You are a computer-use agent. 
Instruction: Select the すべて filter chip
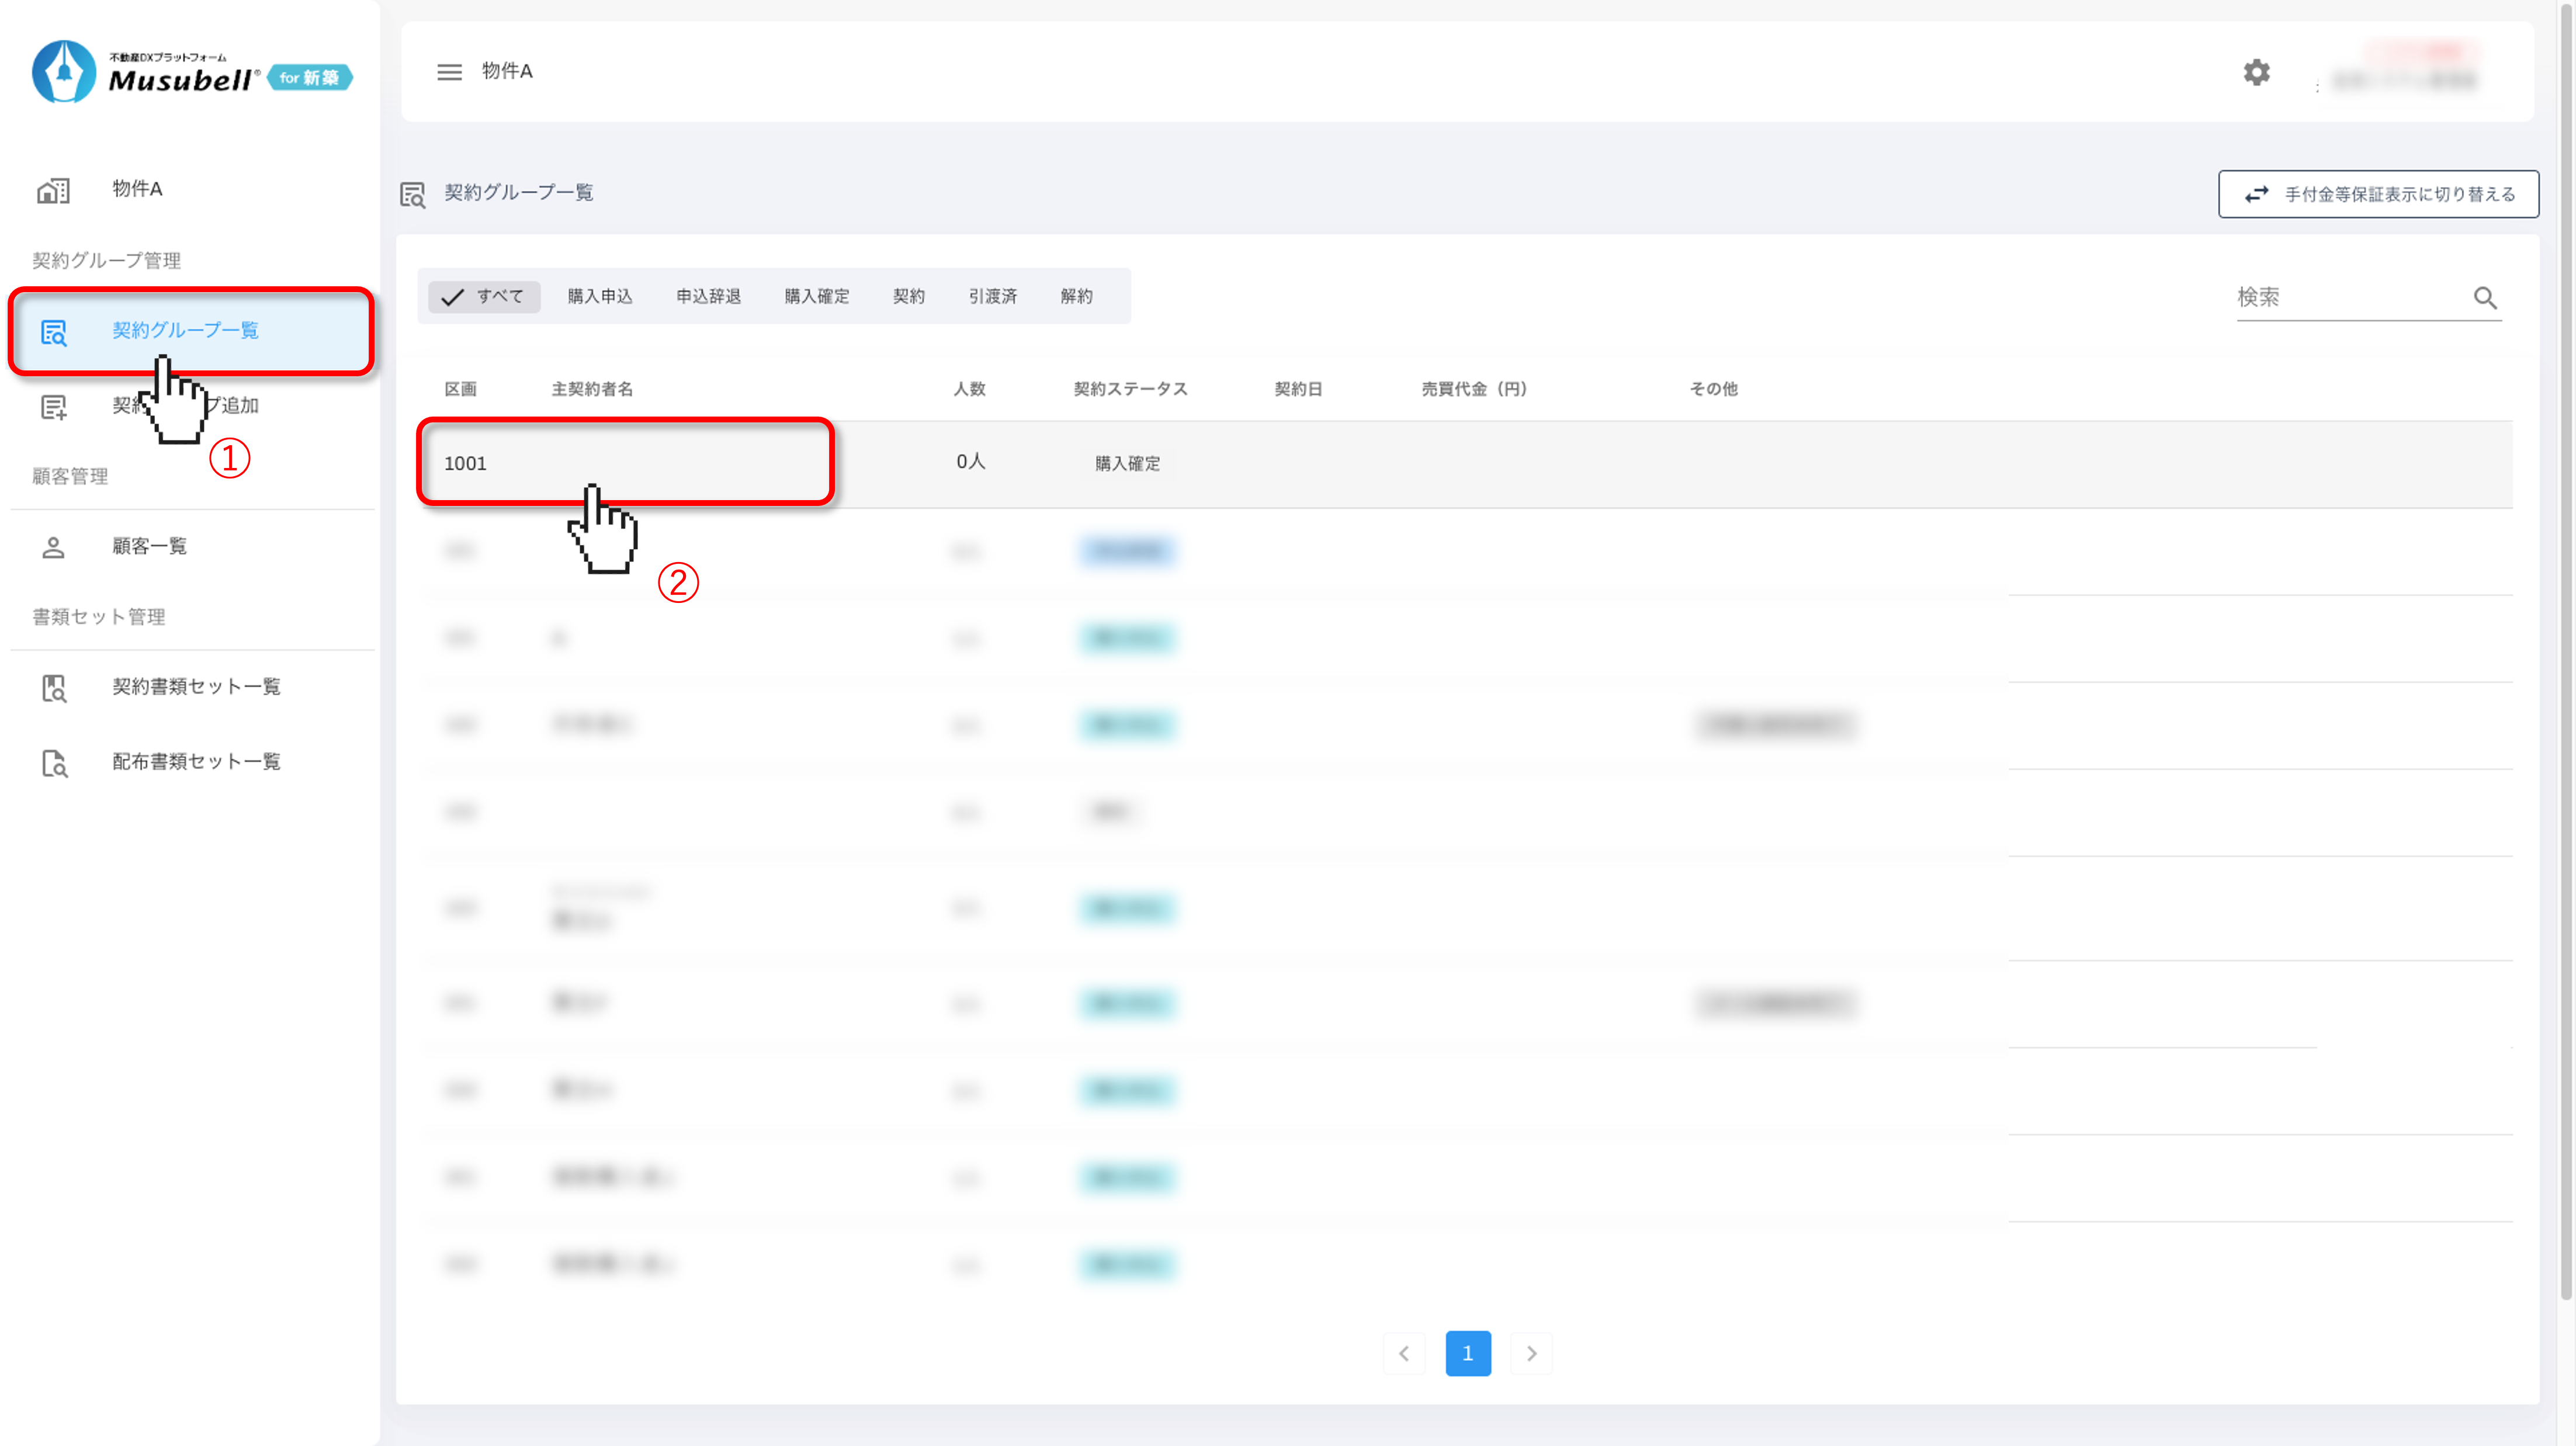click(484, 297)
